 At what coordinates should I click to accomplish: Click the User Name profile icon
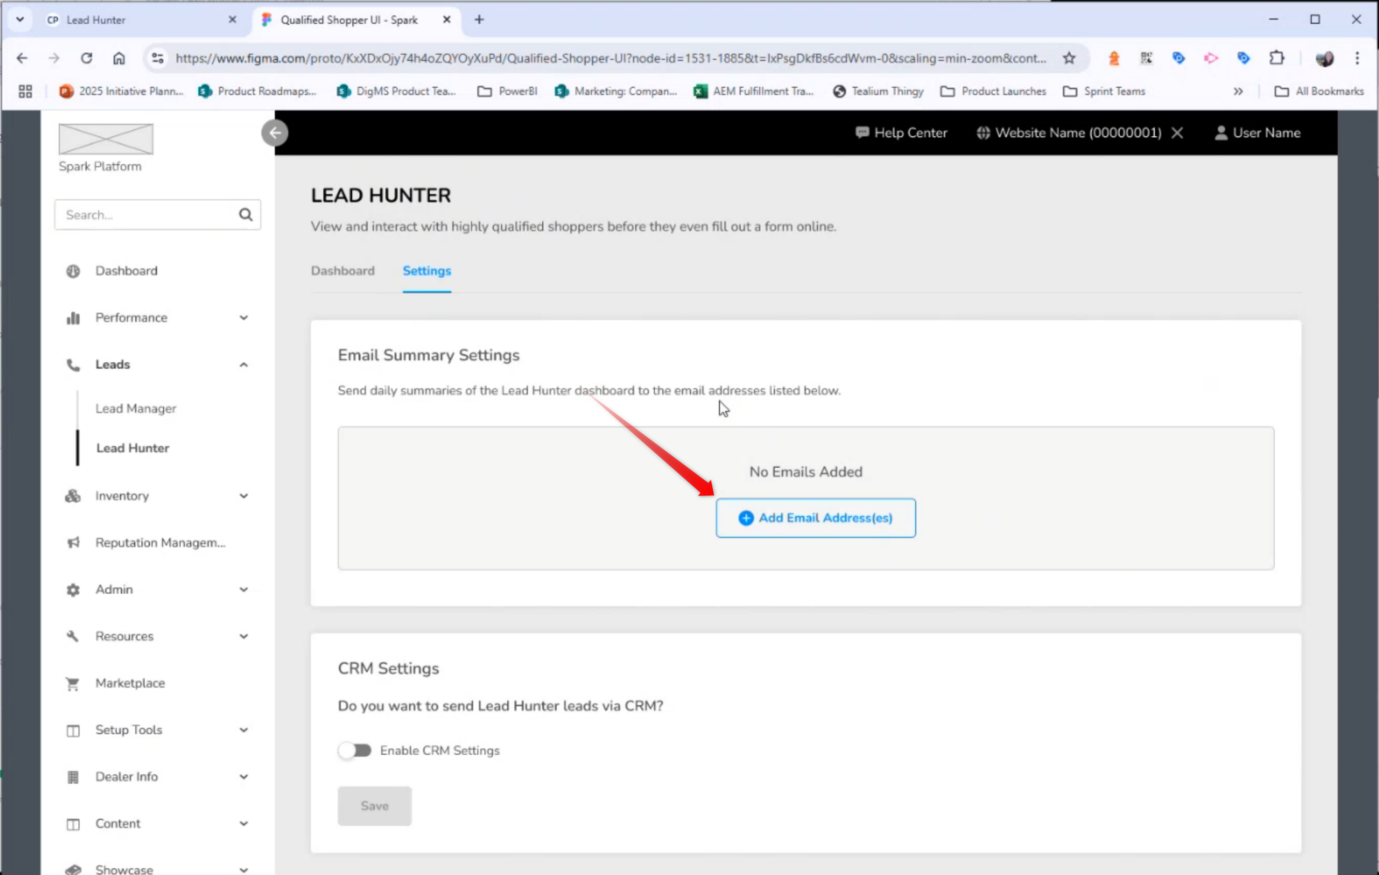1221,133
